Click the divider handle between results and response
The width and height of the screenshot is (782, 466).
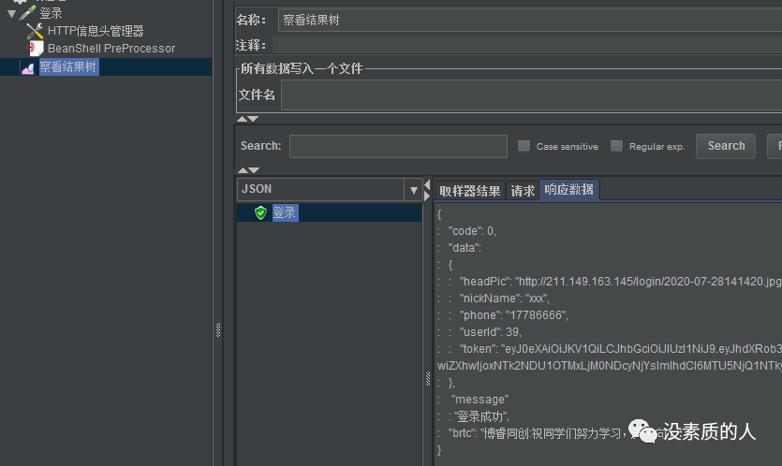[428, 379]
